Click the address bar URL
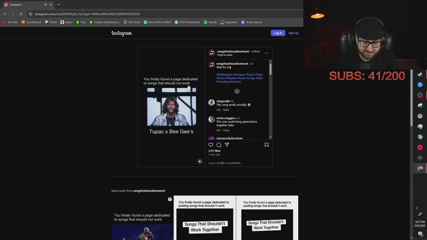This screenshot has height=240, width=427. coord(87,14)
